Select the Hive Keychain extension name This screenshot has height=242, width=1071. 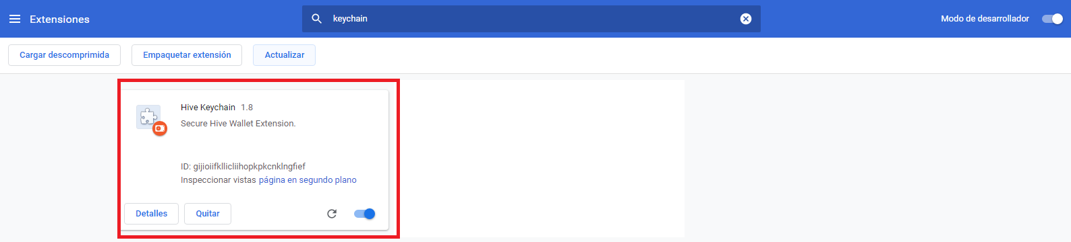point(208,108)
